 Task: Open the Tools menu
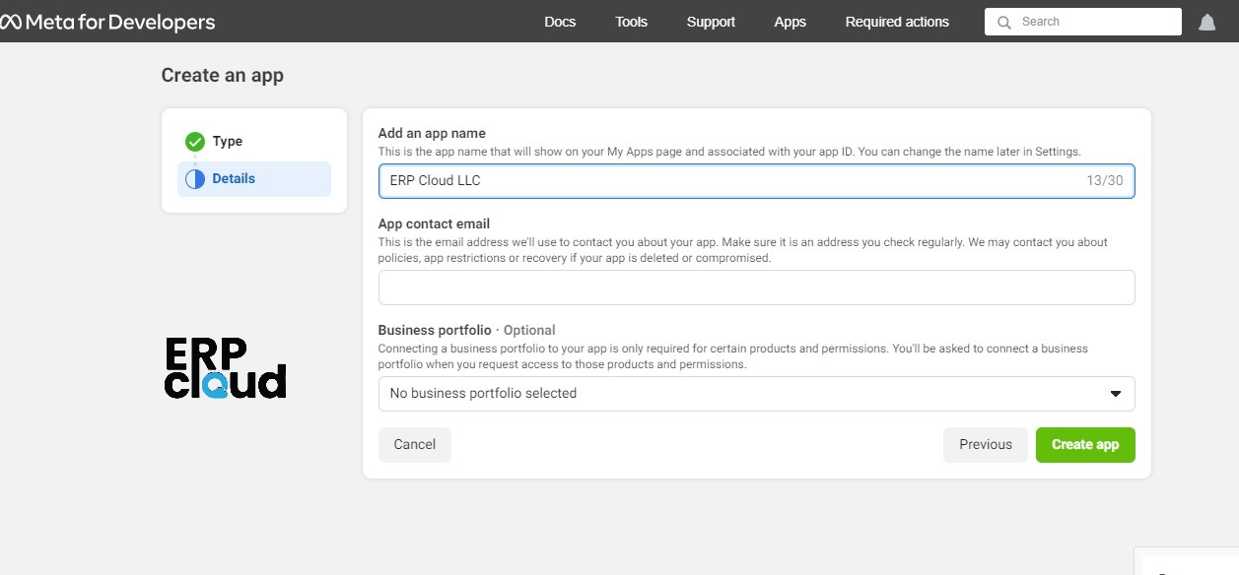pyautogui.click(x=631, y=22)
